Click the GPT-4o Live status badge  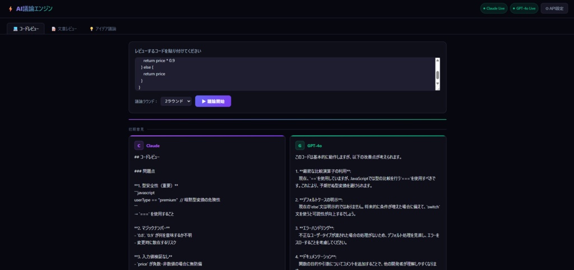524,8
